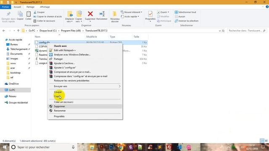The image size is (269, 151).
Task: Click the Windows Start button
Action: pyautogui.click(x=5, y=147)
